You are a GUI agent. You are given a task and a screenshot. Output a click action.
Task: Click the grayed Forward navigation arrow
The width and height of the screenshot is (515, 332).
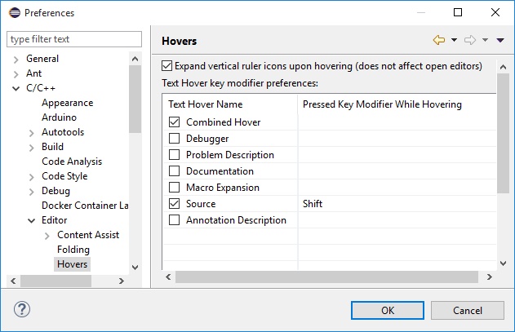[x=469, y=40]
